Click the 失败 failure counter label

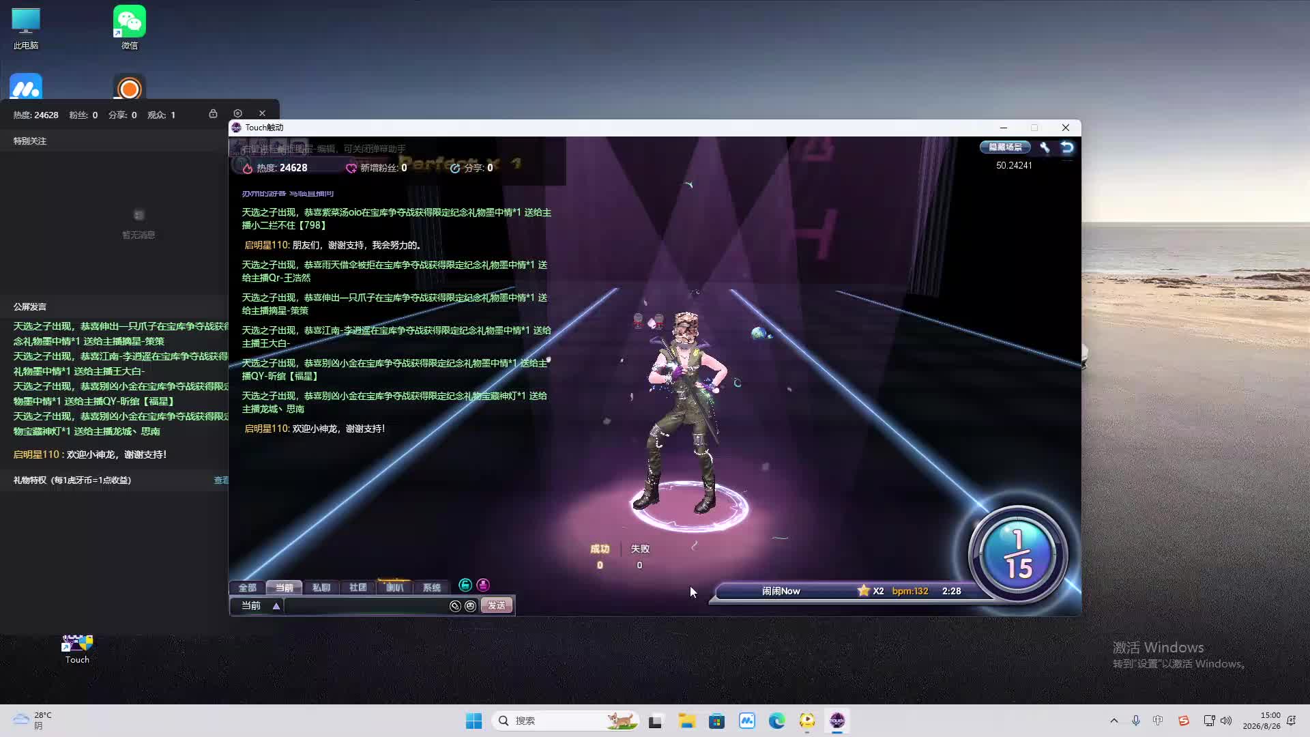pos(640,549)
